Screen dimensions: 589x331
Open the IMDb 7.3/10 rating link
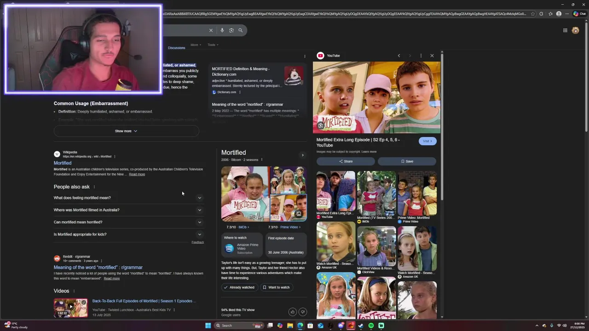237,227
